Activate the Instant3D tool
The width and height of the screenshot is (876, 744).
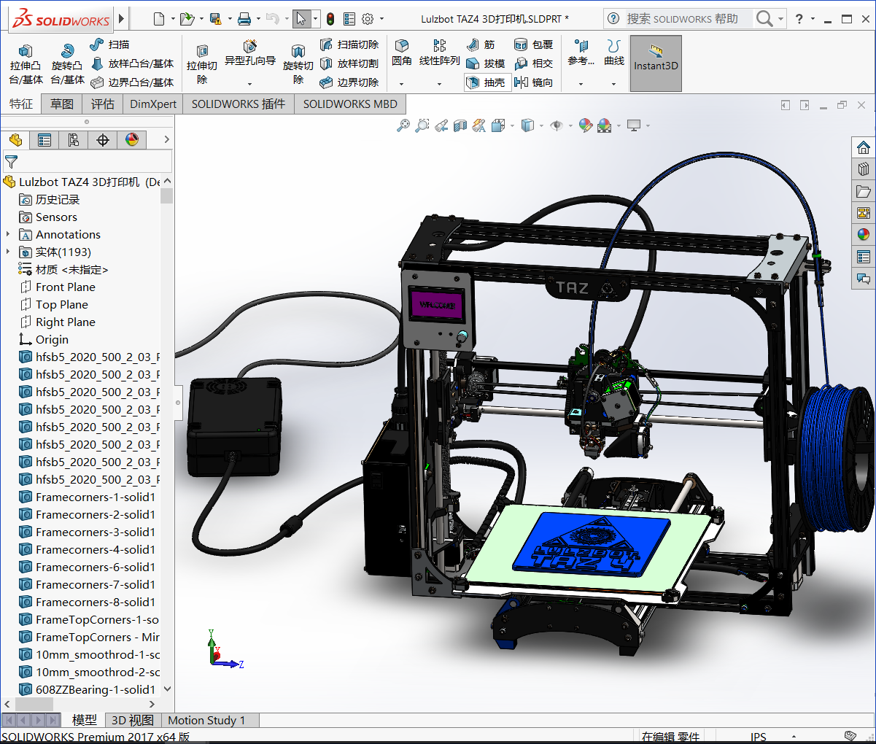click(655, 63)
